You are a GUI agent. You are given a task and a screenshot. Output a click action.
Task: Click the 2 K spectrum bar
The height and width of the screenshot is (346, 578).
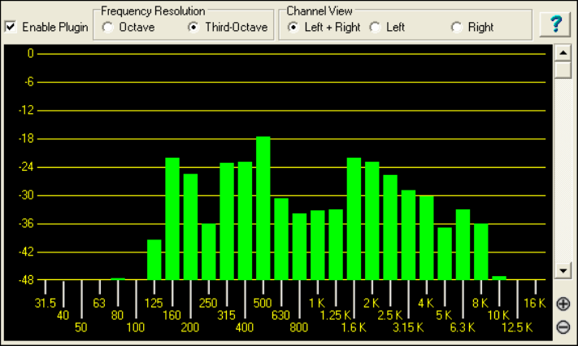pos(372,221)
